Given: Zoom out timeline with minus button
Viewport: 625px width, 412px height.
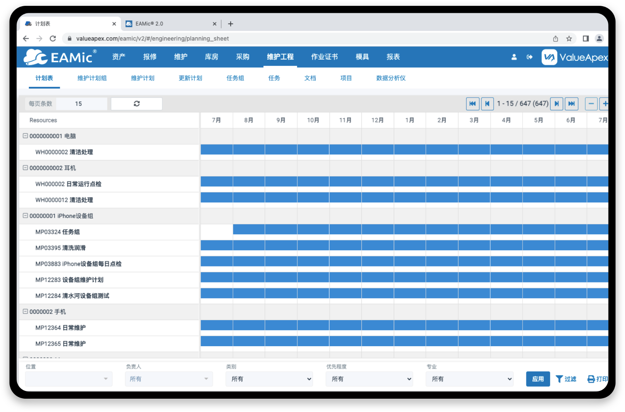Looking at the screenshot, I should [591, 104].
